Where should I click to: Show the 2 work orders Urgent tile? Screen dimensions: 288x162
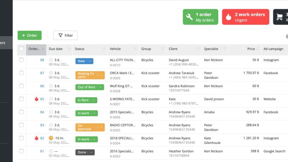click(246, 17)
